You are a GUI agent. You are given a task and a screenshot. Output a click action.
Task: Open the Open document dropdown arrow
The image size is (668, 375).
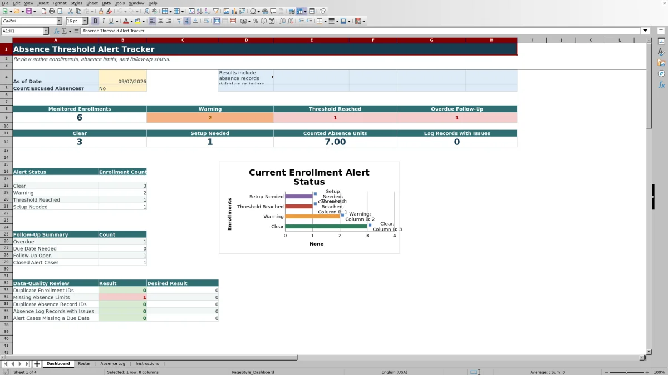23,11
